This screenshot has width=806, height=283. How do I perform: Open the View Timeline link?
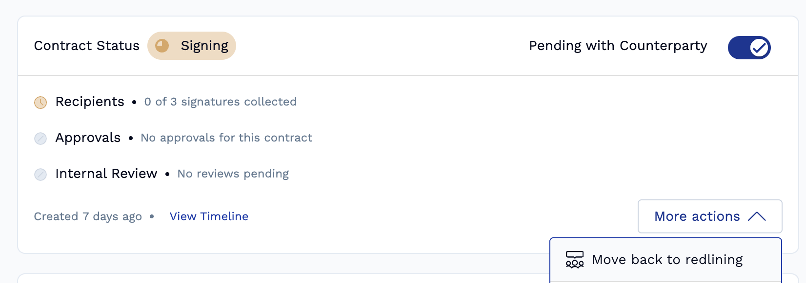(x=209, y=216)
